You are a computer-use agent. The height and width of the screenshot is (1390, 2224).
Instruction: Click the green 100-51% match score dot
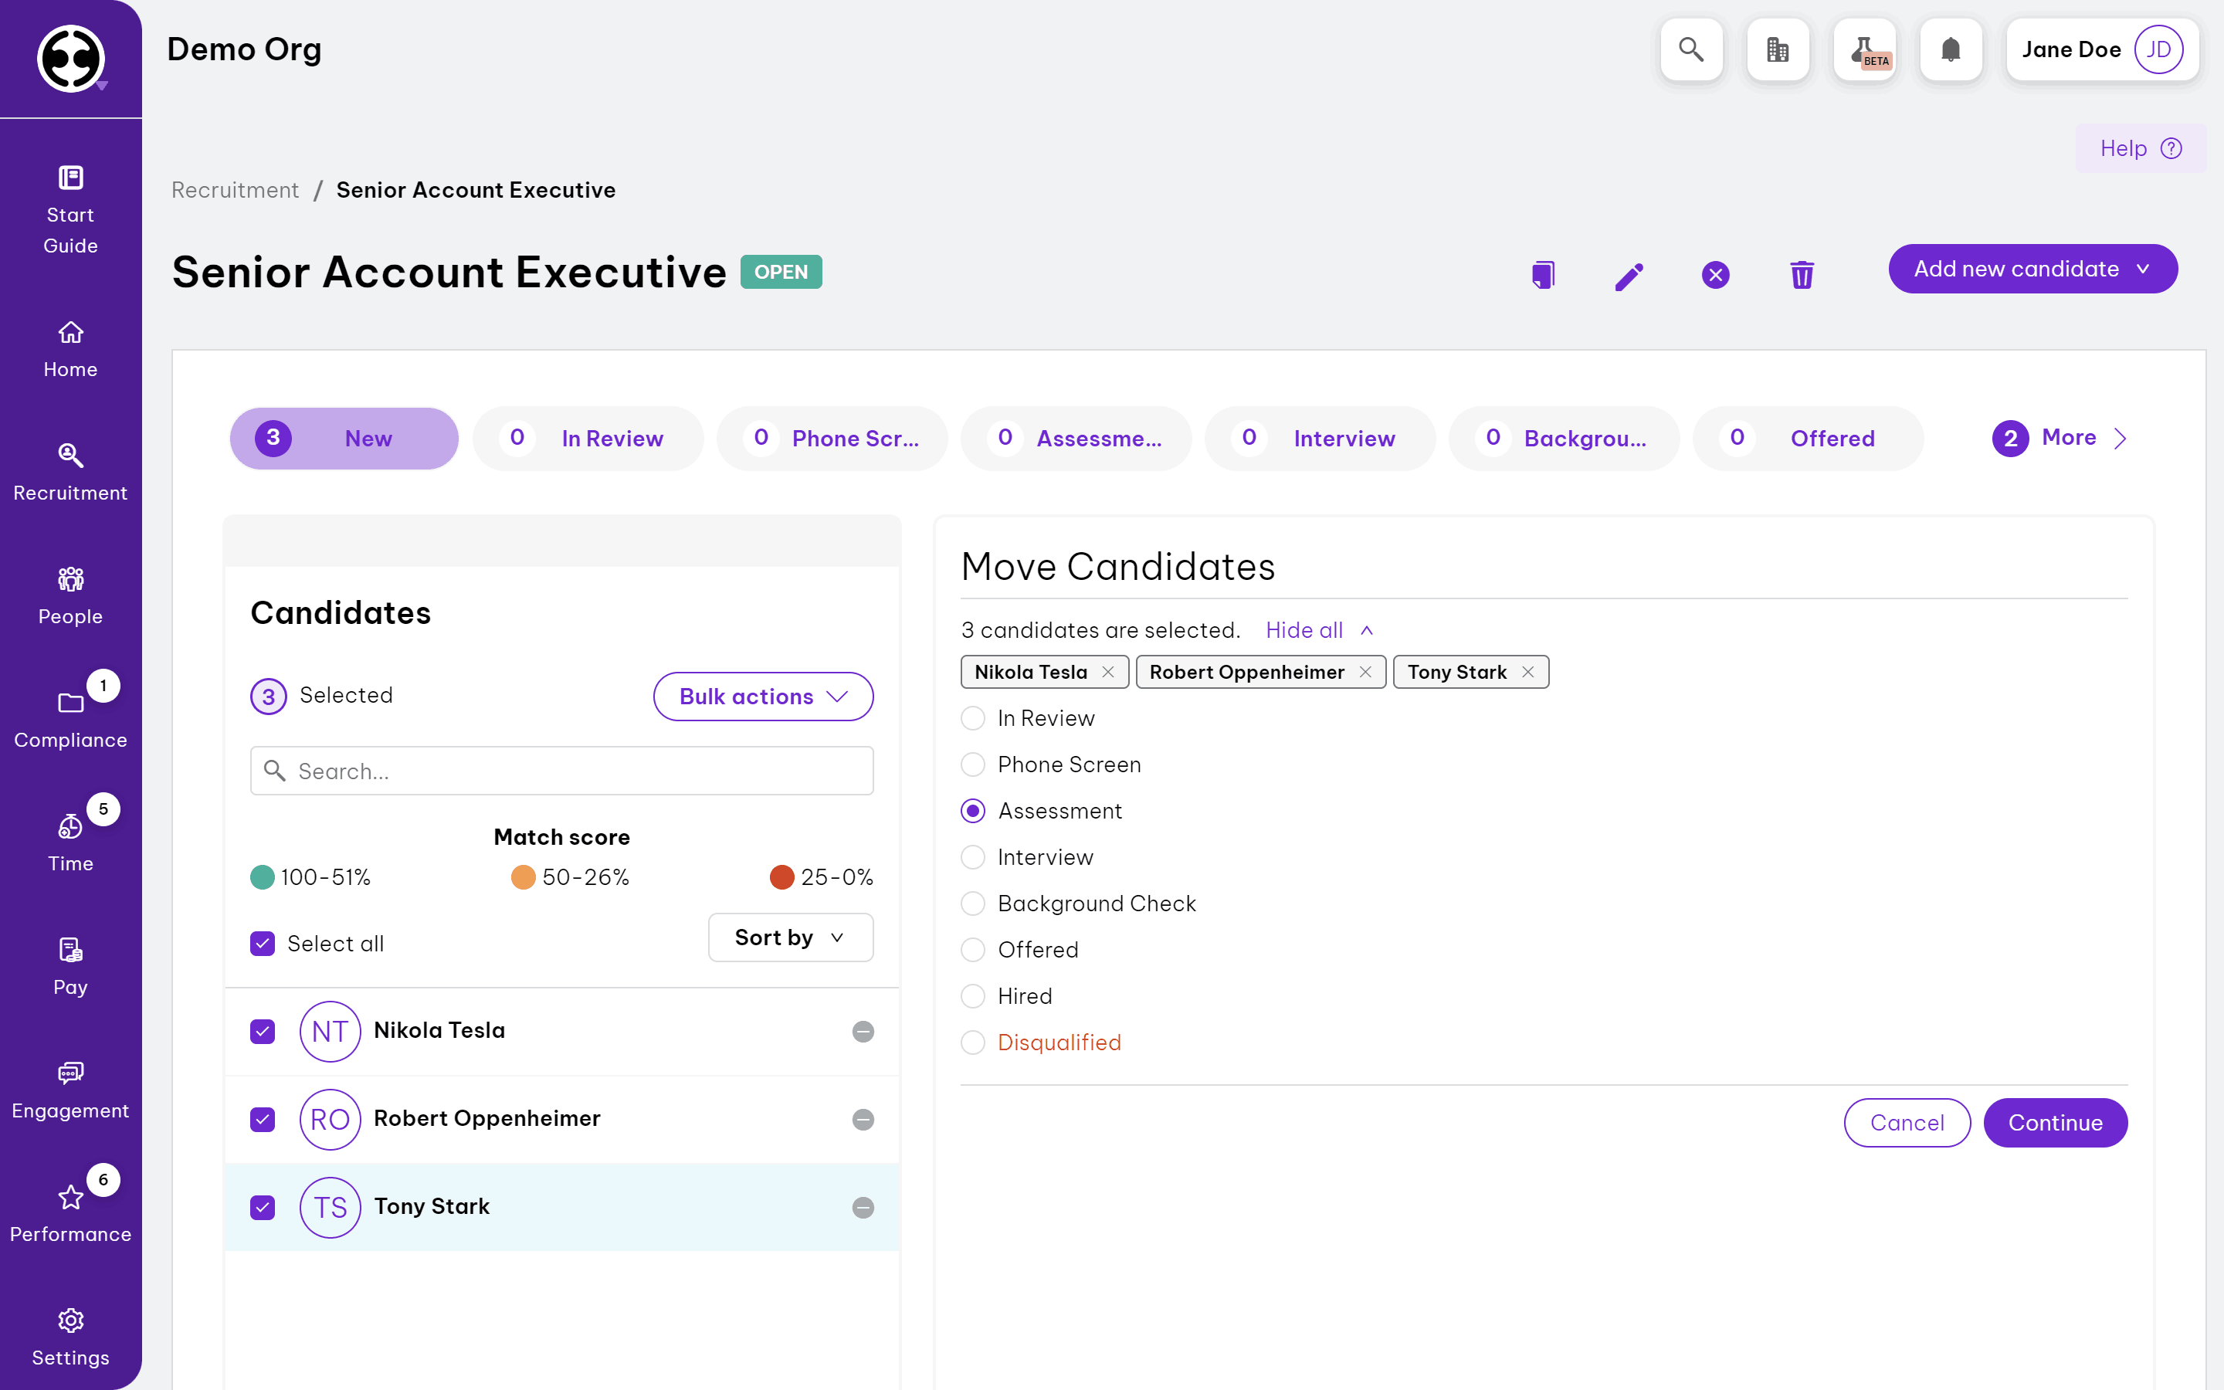(263, 877)
